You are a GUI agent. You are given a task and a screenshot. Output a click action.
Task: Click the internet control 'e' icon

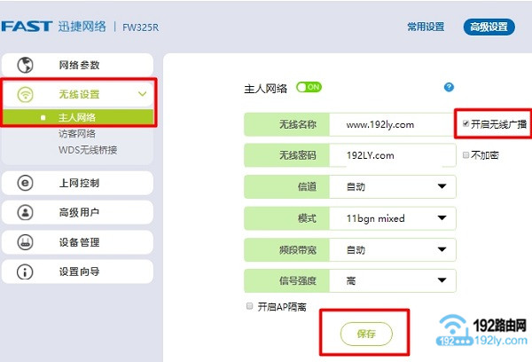26,183
